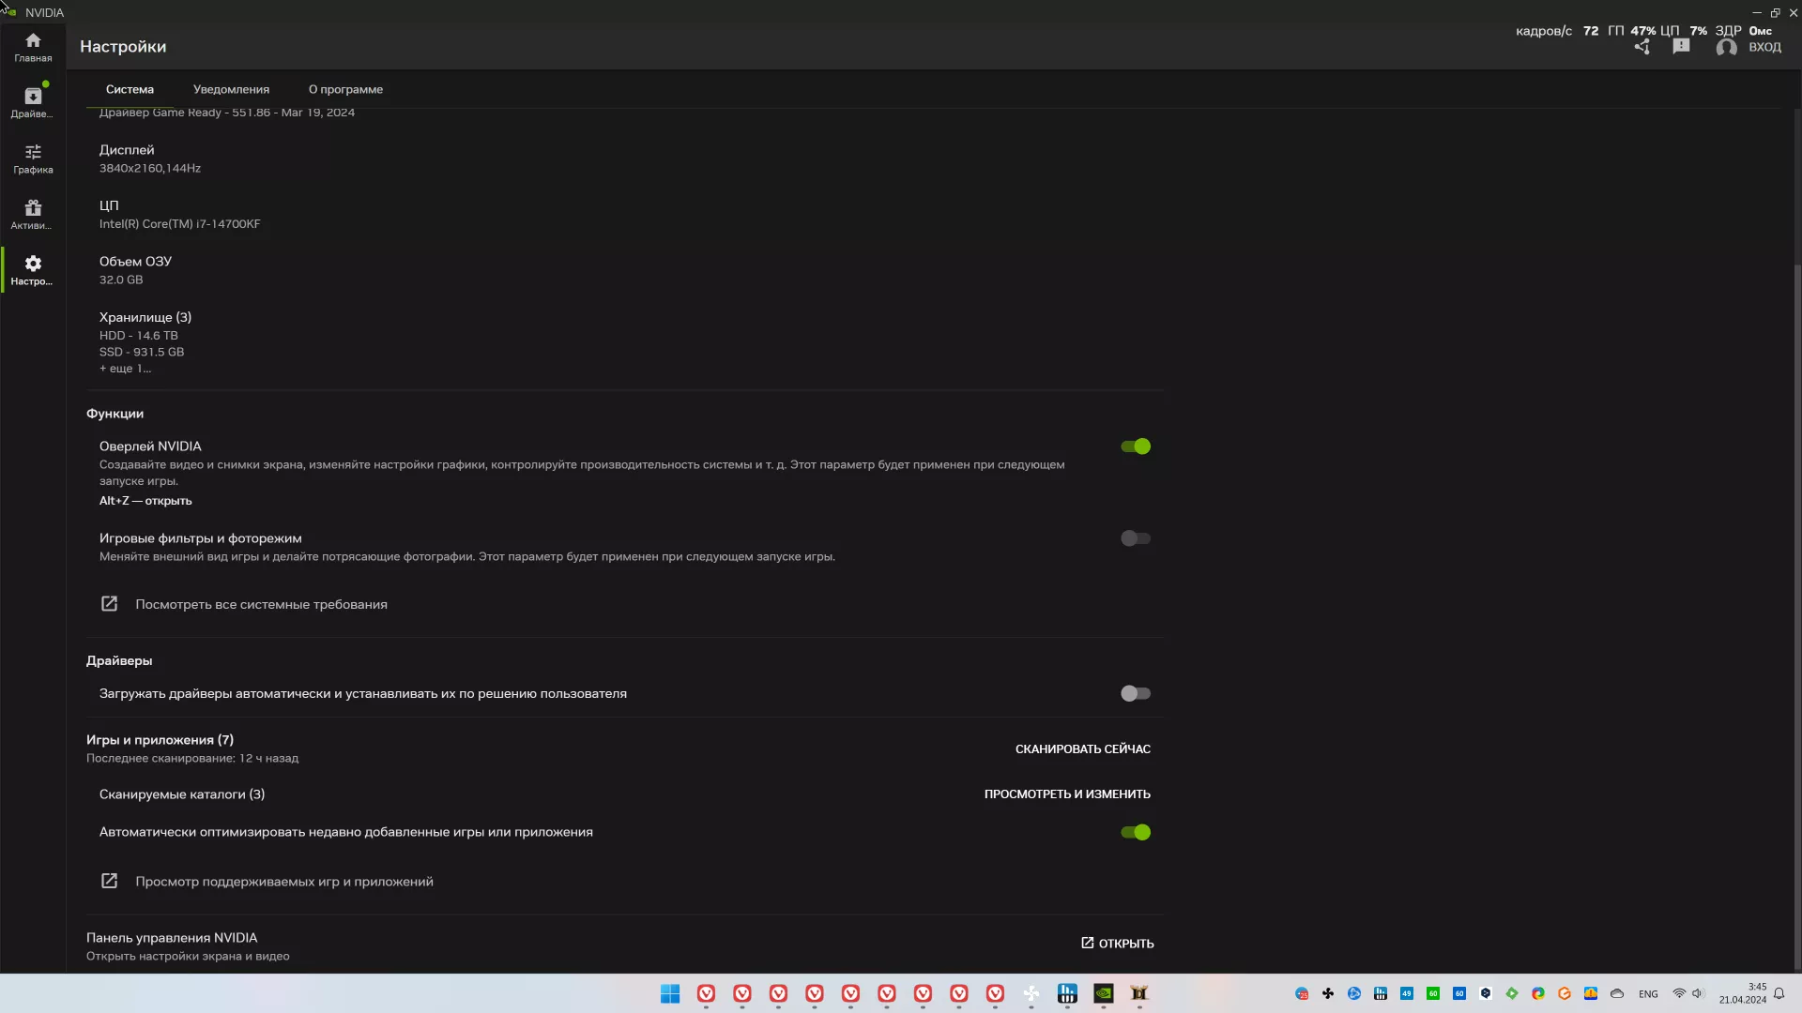Open the notification bell in the tray
Screen dimensions: 1802x1013
(1779, 993)
